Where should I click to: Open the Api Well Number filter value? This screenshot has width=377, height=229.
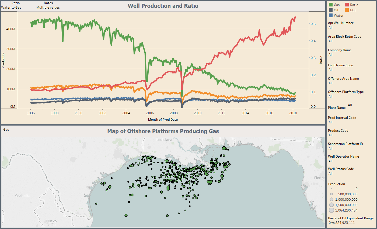[x=330, y=27]
